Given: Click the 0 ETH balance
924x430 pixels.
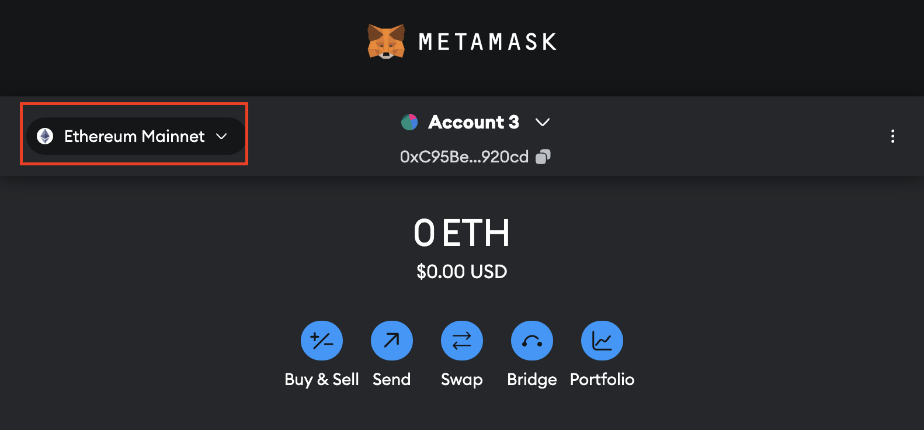Looking at the screenshot, I should click(461, 233).
